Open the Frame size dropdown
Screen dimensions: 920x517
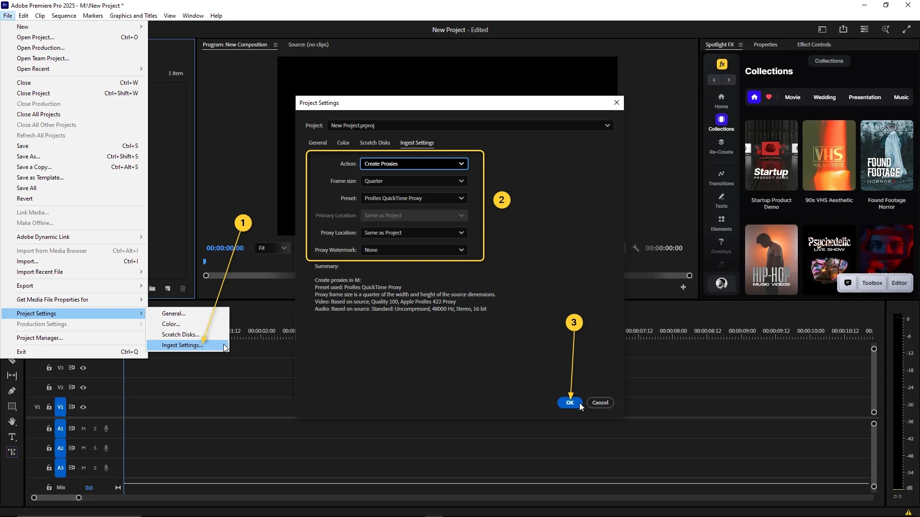pyautogui.click(x=414, y=181)
